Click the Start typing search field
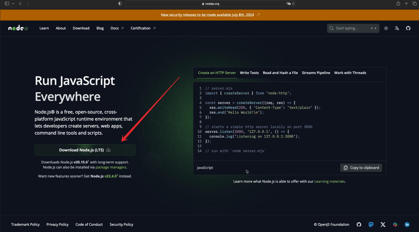 click(353, 28)
